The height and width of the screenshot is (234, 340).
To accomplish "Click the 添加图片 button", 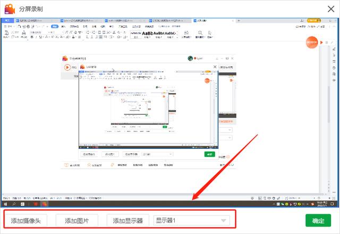I will tap(76, 221).
